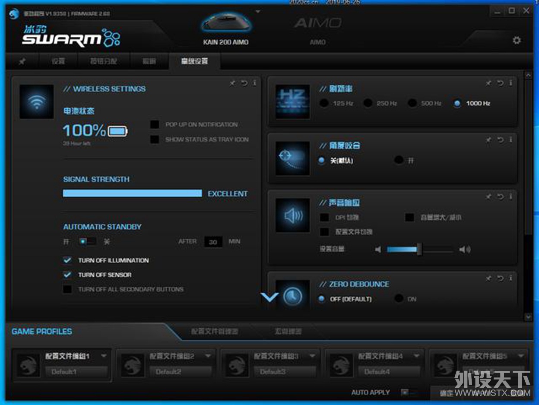Viewport: 539px width, 405px height.
Task: Expand profile slot 2 dropdown arrow
Action: click(x=208, y=356)
